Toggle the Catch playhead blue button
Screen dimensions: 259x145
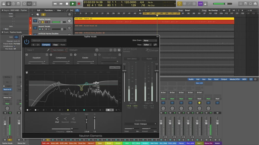point(77,10)
